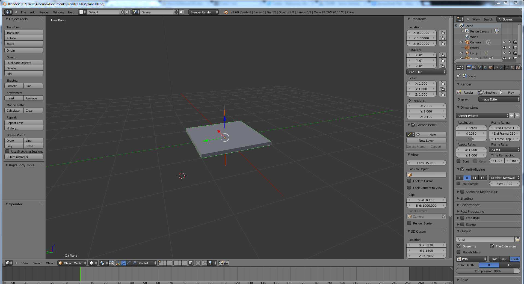Enable the rotation manipulator in the 3D view header
Viewport: 524px width, 284px height.
click(129, 263)
